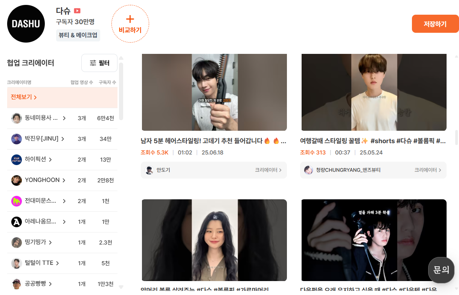
Task: Expand the 전대미문스 row chevron
Action: tap(64, 201)
